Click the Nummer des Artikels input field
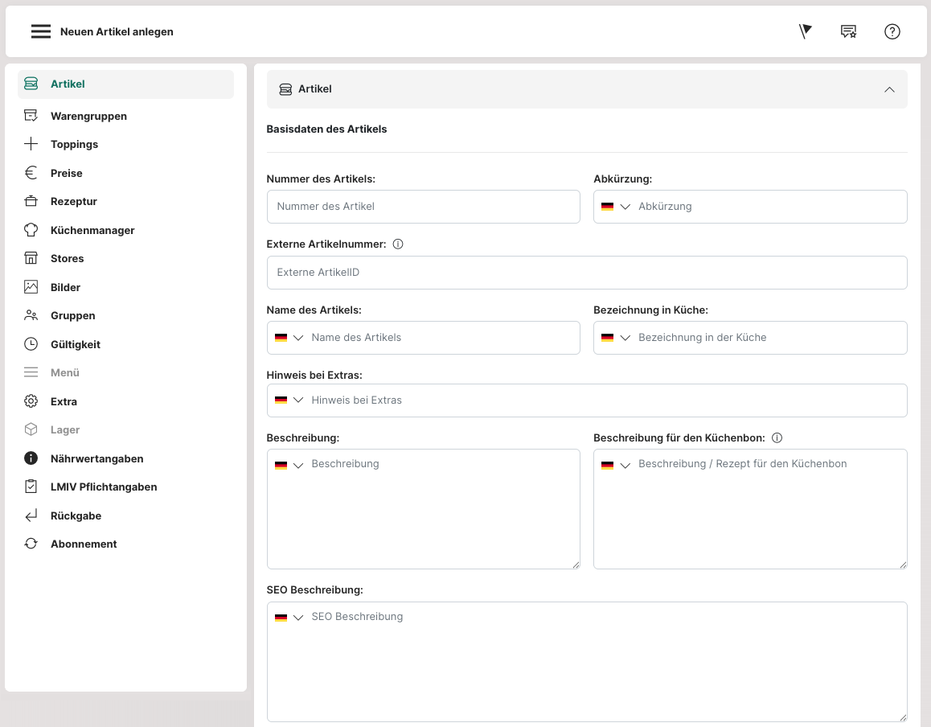The width and height of the screenshot is (931, 727). click(423, 207)
